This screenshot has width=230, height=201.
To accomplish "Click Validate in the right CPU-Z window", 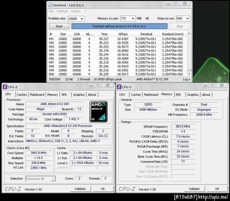I will pyautogui.click(x=194, y=189).
